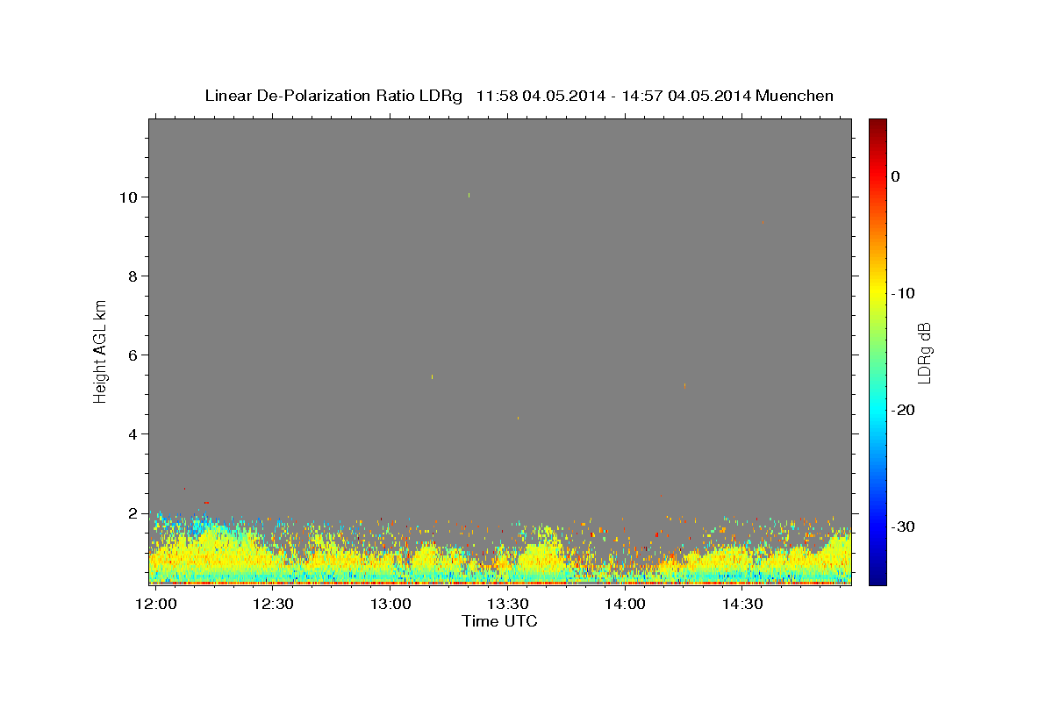Pick the cyan colorbar region near -20
1053x702 pixels.
[x=877, y=410]
